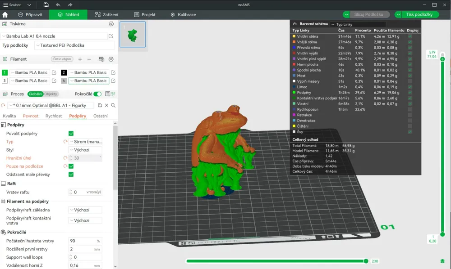Collapse the Barevné schéma panel arrow
The width and height of the screenshot is (451, 269).
tap(295, 24)
